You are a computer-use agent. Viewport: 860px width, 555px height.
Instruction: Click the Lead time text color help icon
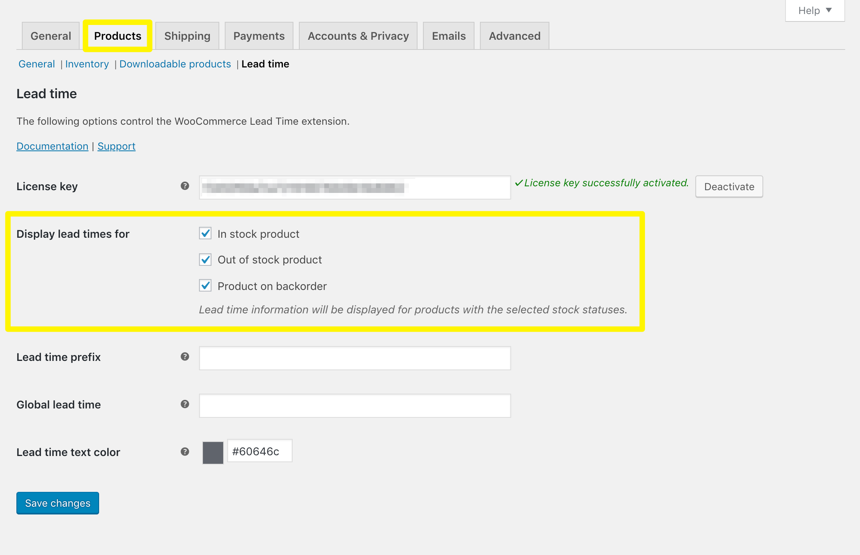coord(185,452)
